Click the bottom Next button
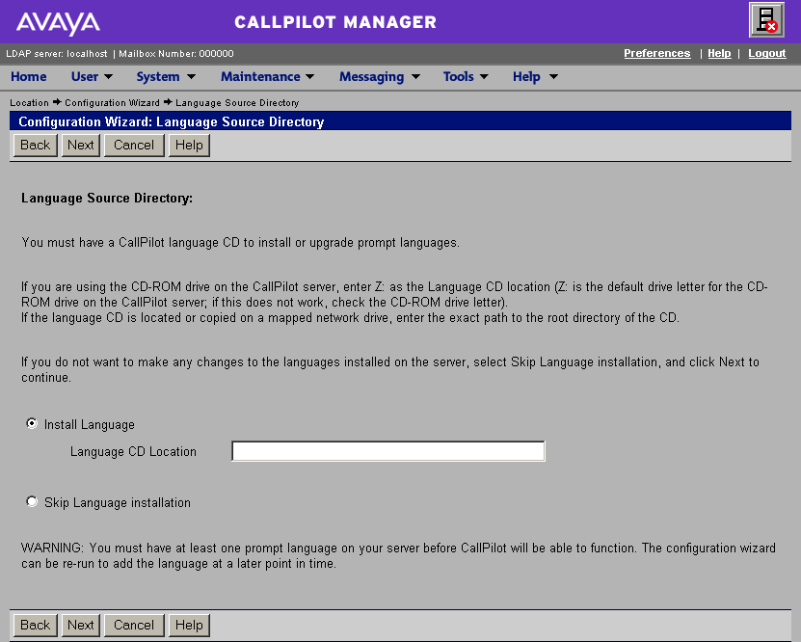 click(81, 625)
